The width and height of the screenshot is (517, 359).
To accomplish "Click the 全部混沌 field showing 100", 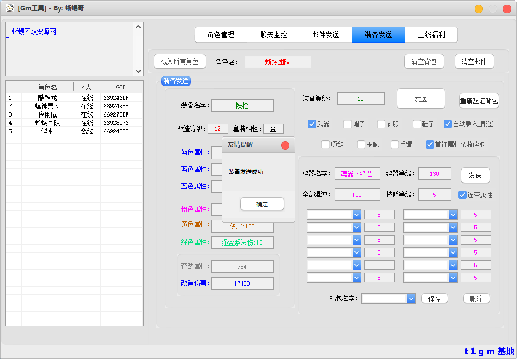I will [x=357, y=195].
